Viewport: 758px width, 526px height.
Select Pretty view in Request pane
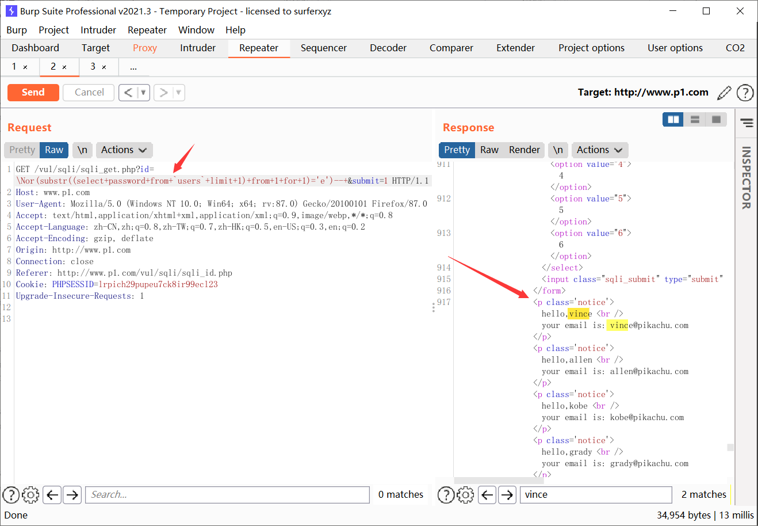coord(22,150)
